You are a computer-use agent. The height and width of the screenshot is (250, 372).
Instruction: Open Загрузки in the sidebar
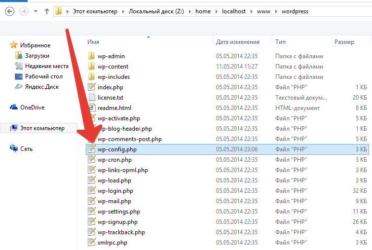pos(37,56)
